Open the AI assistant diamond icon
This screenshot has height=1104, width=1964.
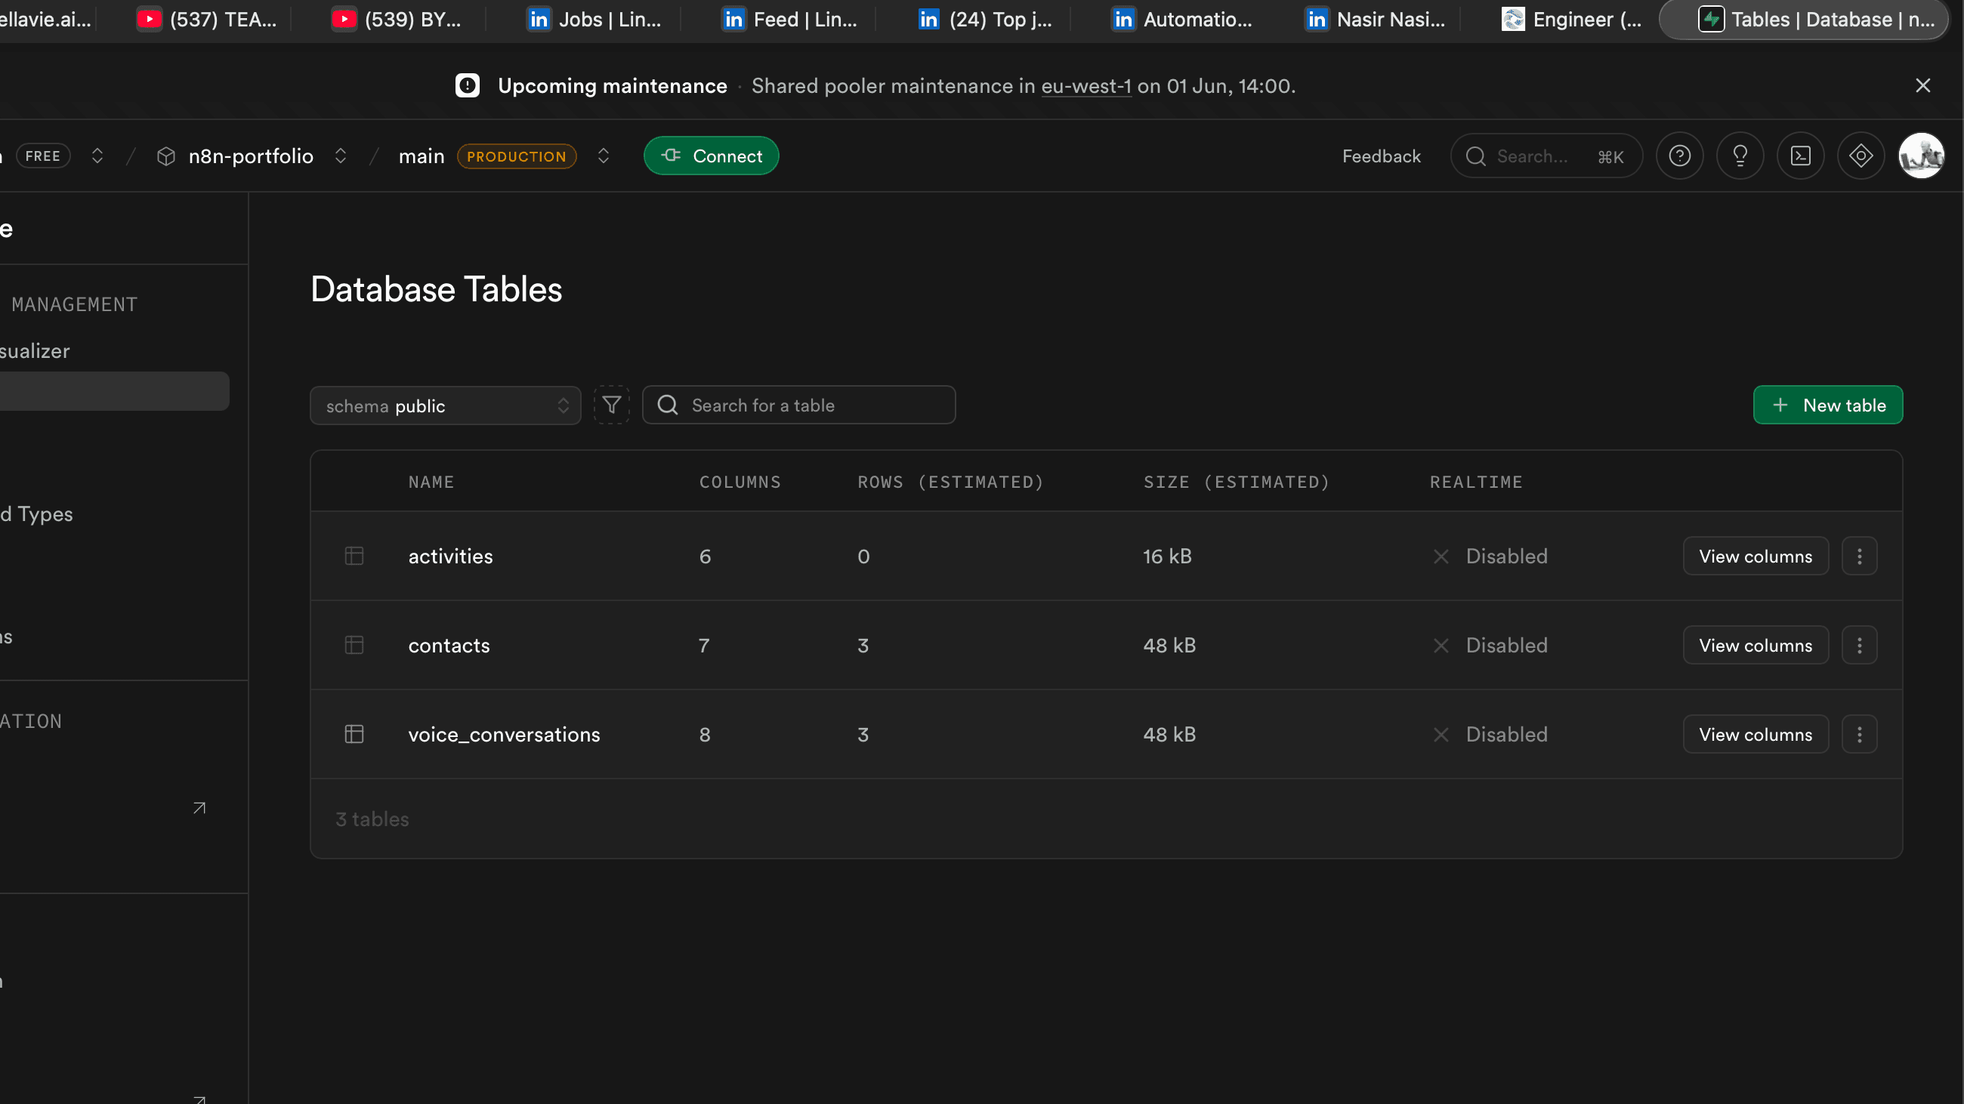1861,156
